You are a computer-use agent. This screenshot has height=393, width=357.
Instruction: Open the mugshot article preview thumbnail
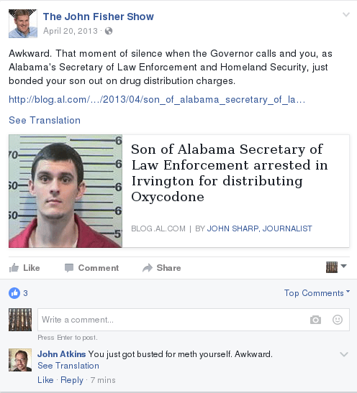click(65, 191)
